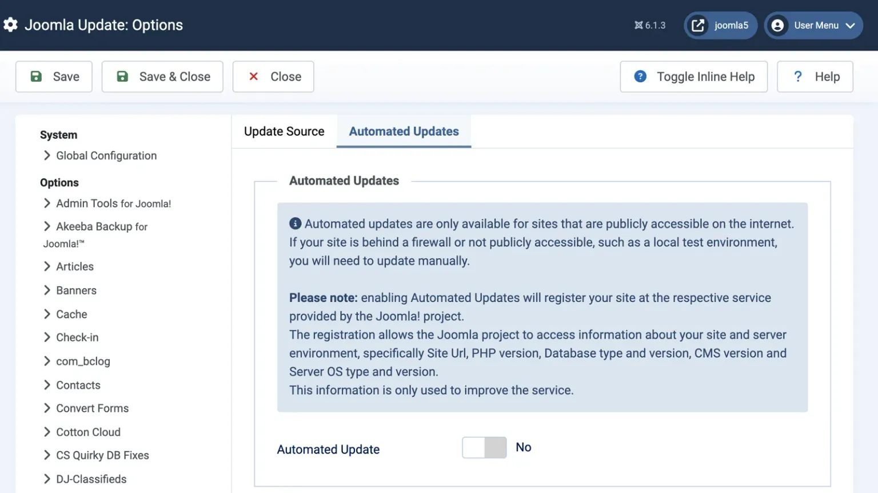This screenshot has width=878, height=493.
Task: Open the joomla5 site preview link
Action: [720, 25]
